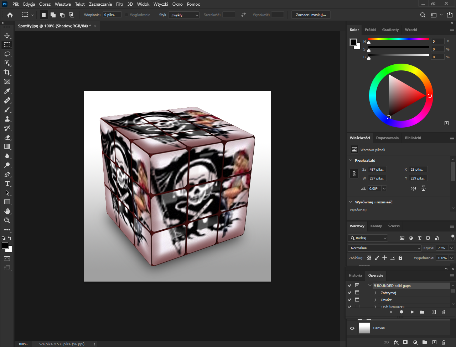
Task: Select the Spot Healing Brush tool
Action: coord(7,100)
